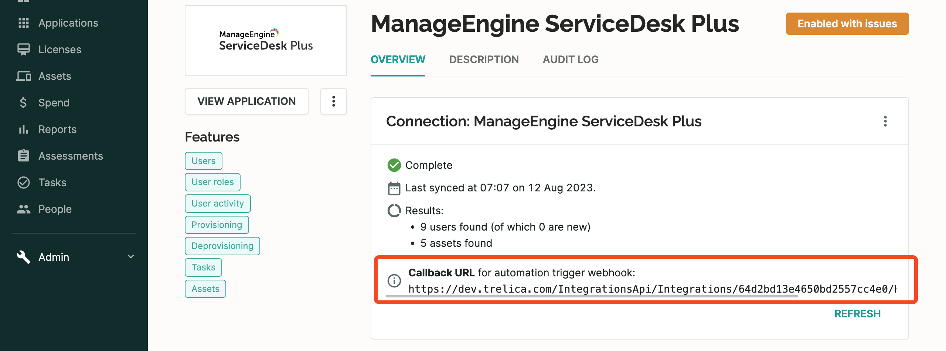Open three-dot menu next to View Application

tap(333, 101)
